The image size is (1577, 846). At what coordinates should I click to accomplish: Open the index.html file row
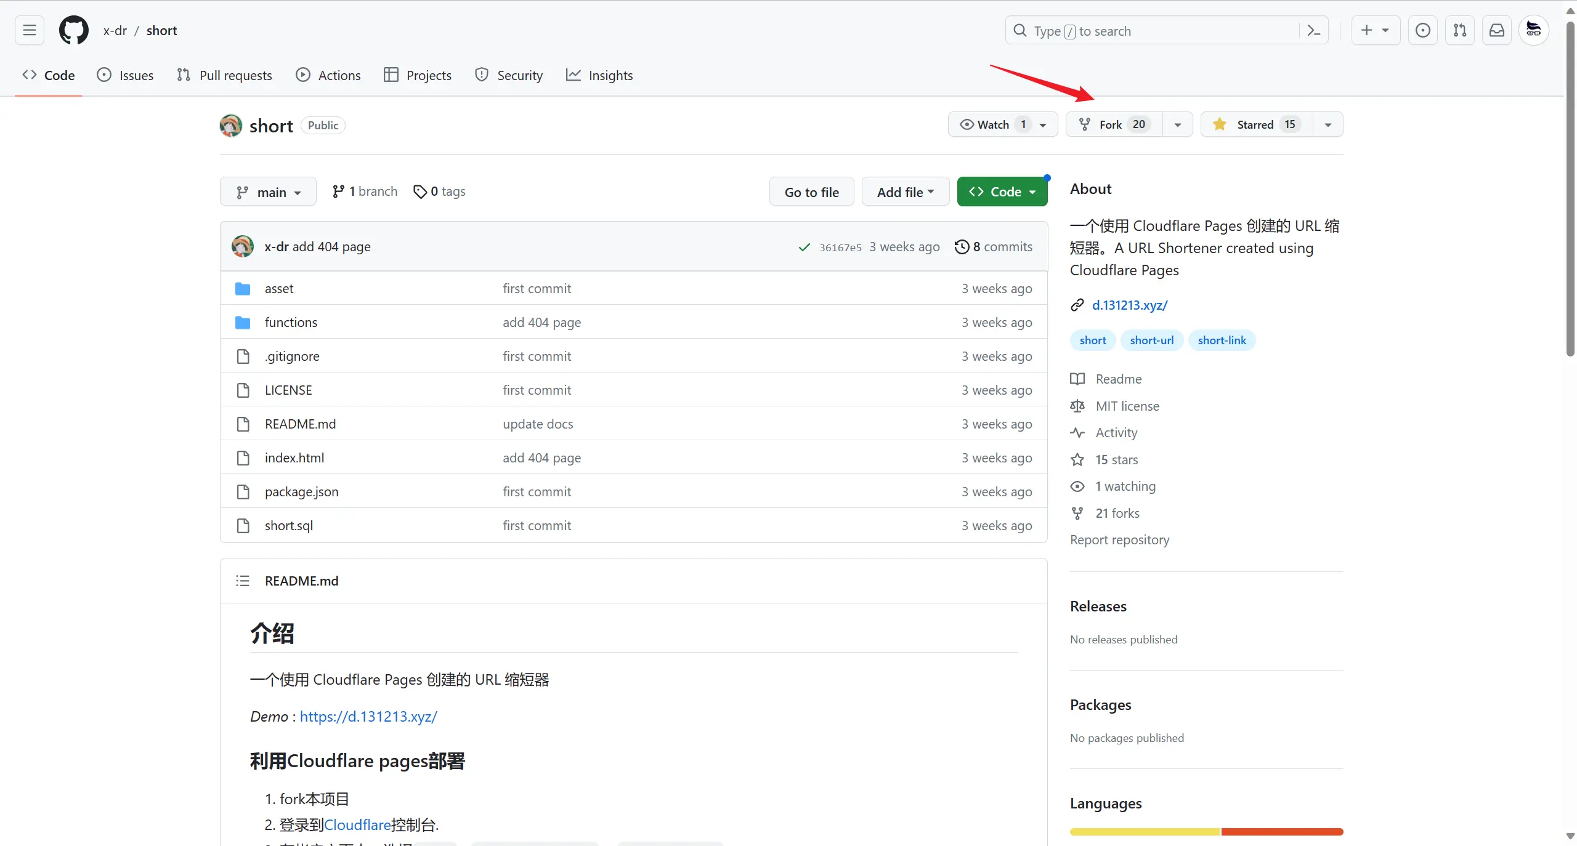[x=633, y=457]
